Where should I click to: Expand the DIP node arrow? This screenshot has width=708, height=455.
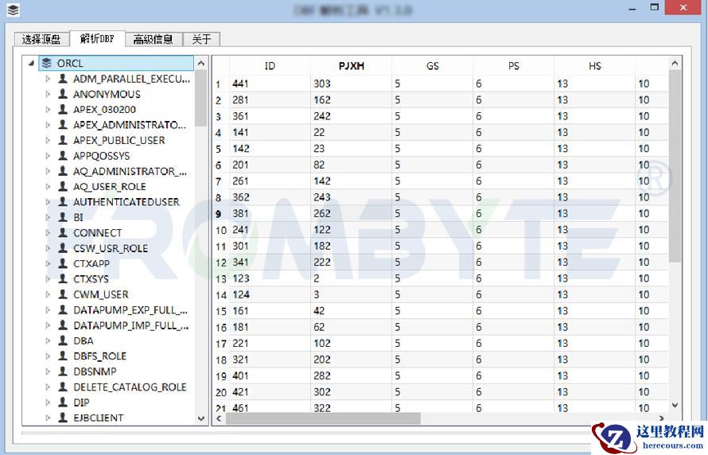pyautogui.click(x=48, y=402)
